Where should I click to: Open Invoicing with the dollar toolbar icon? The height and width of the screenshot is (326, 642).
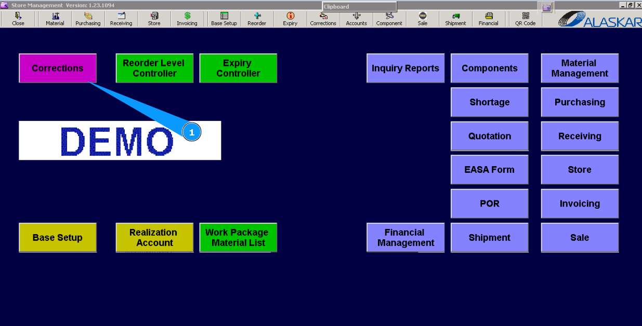pos(187,19)
